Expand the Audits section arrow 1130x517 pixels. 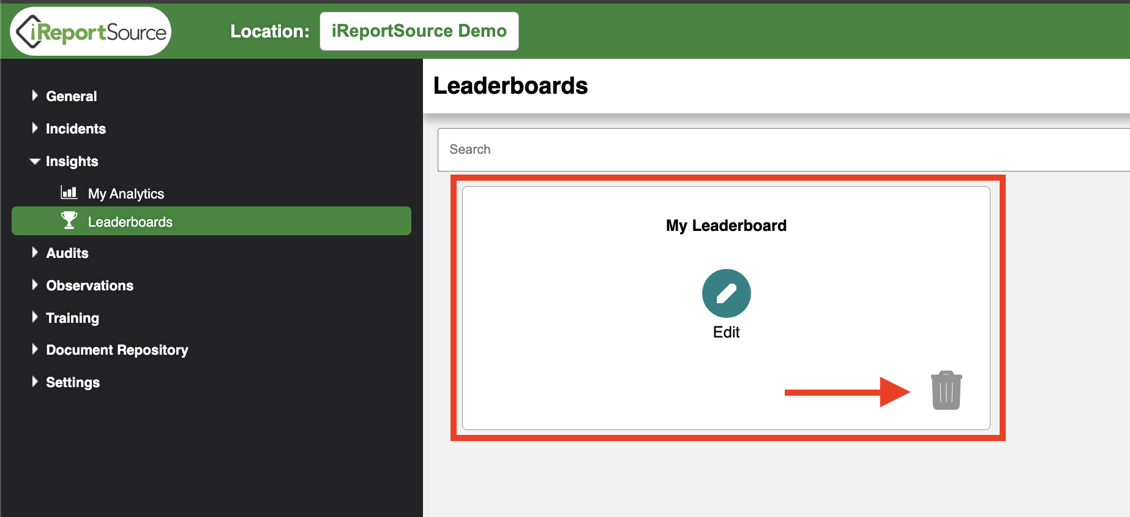[35, 252]
